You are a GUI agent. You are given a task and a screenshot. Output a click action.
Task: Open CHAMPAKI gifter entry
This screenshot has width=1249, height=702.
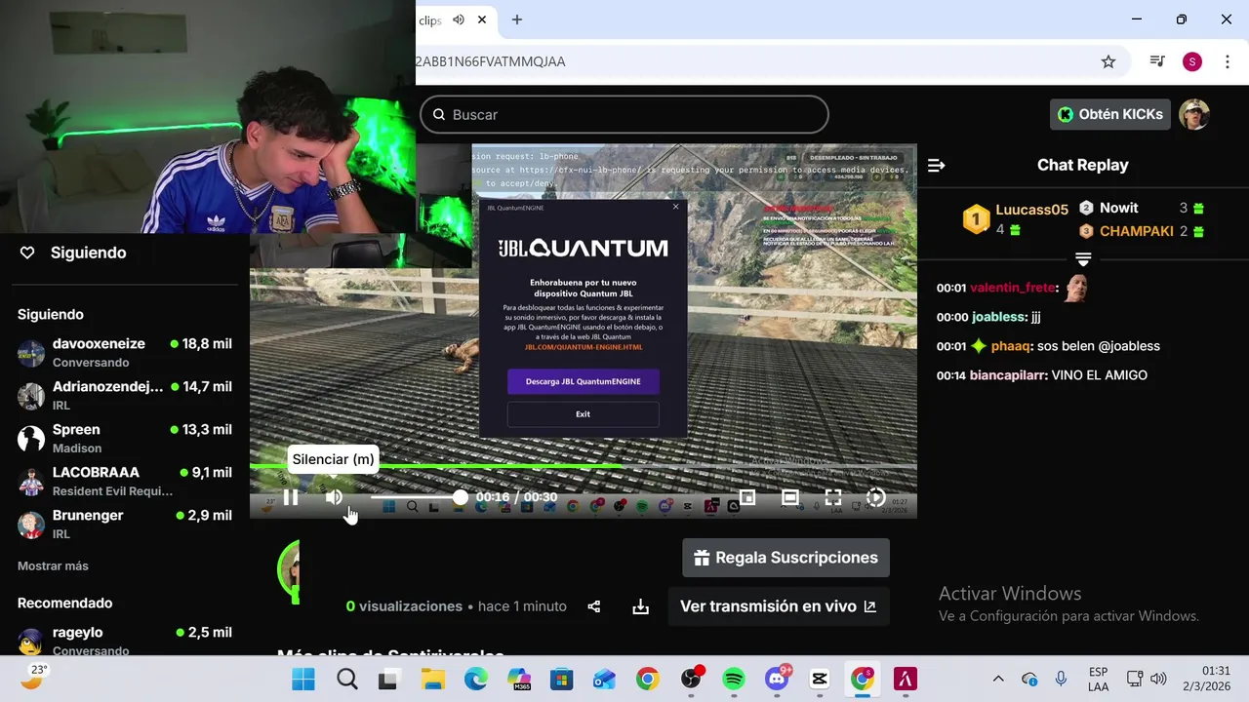point(1136,231)
